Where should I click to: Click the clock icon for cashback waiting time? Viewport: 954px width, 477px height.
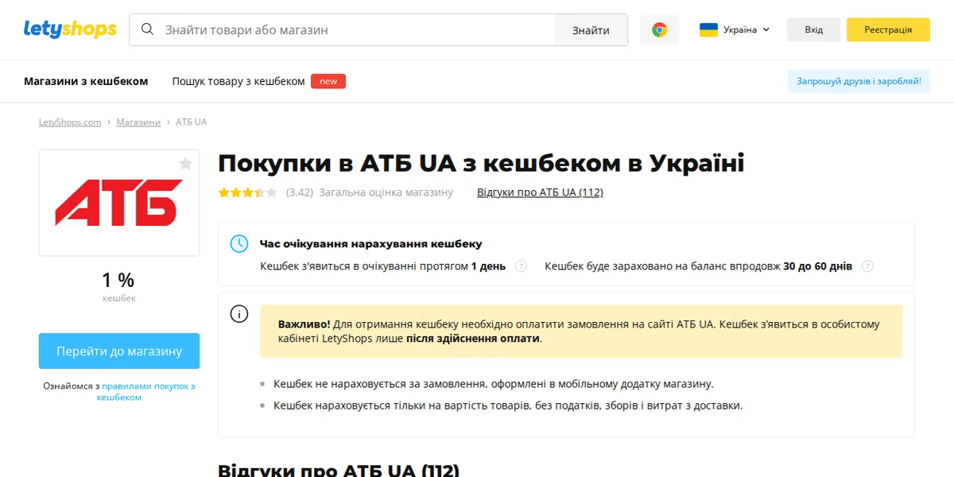coord(239,244)
